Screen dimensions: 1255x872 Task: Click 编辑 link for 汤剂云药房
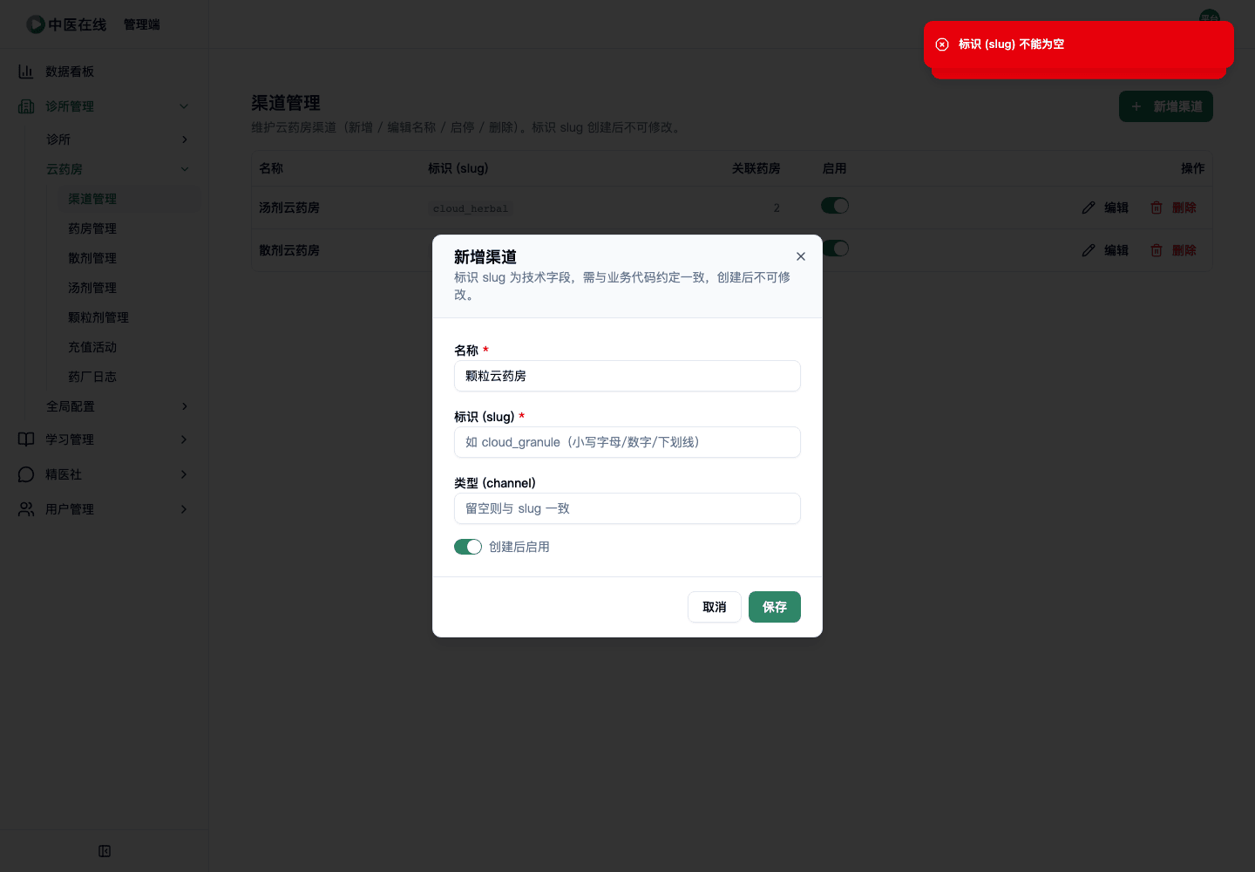(1116, 208)
